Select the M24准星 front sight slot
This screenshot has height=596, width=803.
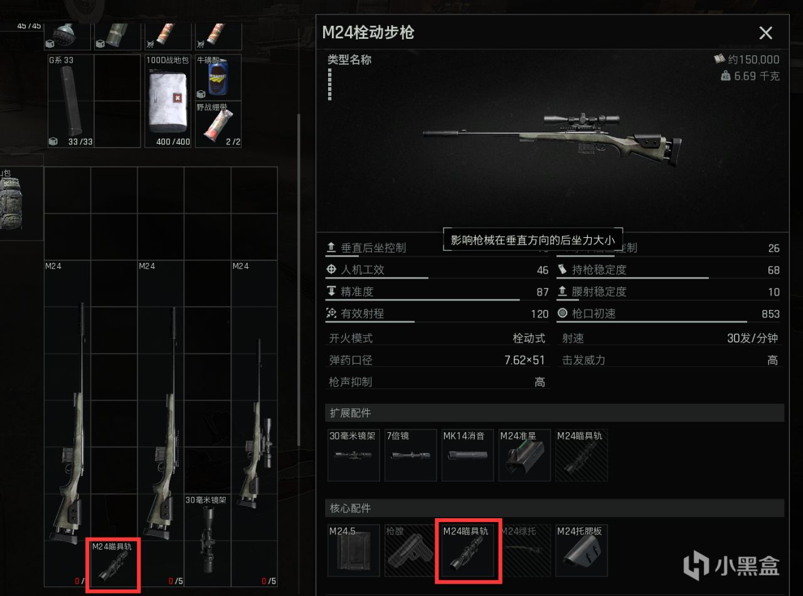point(524,455)
